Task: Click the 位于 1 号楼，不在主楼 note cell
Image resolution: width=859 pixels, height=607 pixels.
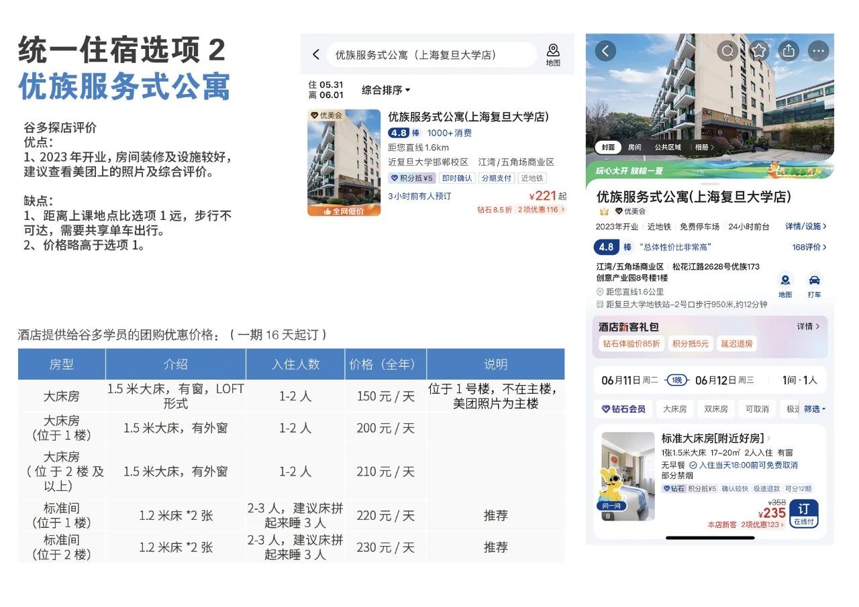Action: coord(495,396)
